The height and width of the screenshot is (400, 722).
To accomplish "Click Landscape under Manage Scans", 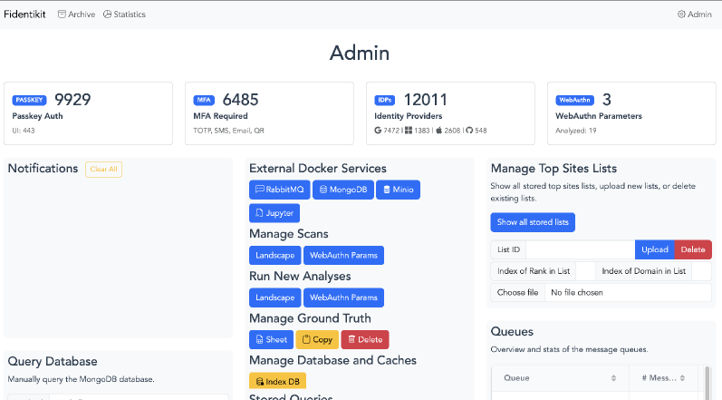I will pos(274,256).
